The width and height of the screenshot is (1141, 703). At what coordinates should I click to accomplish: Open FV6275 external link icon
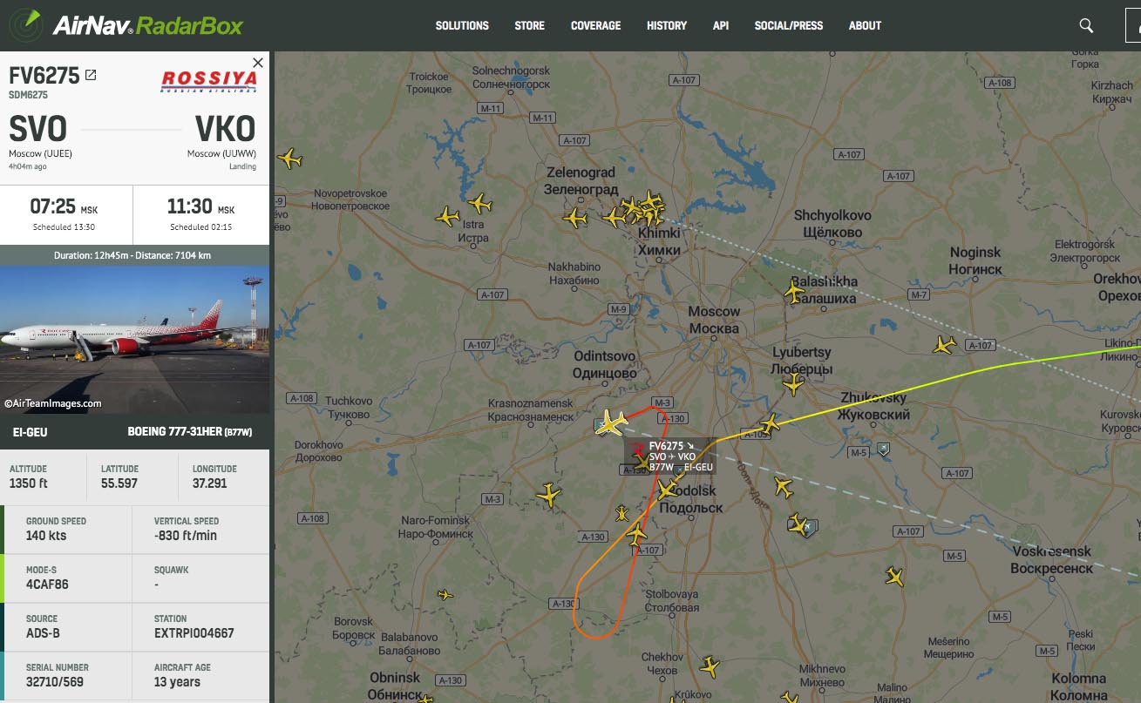(x=91, y=76)
